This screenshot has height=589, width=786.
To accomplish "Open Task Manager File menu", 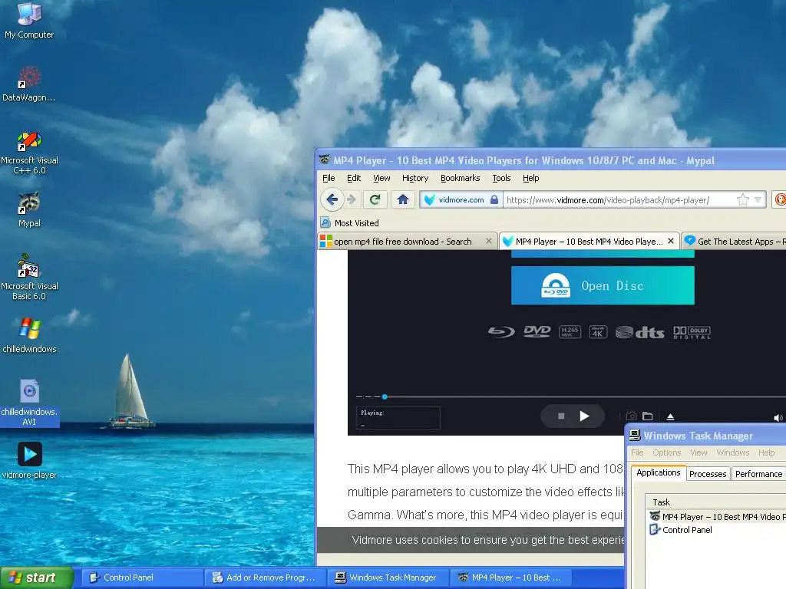I will pos(637,452).
